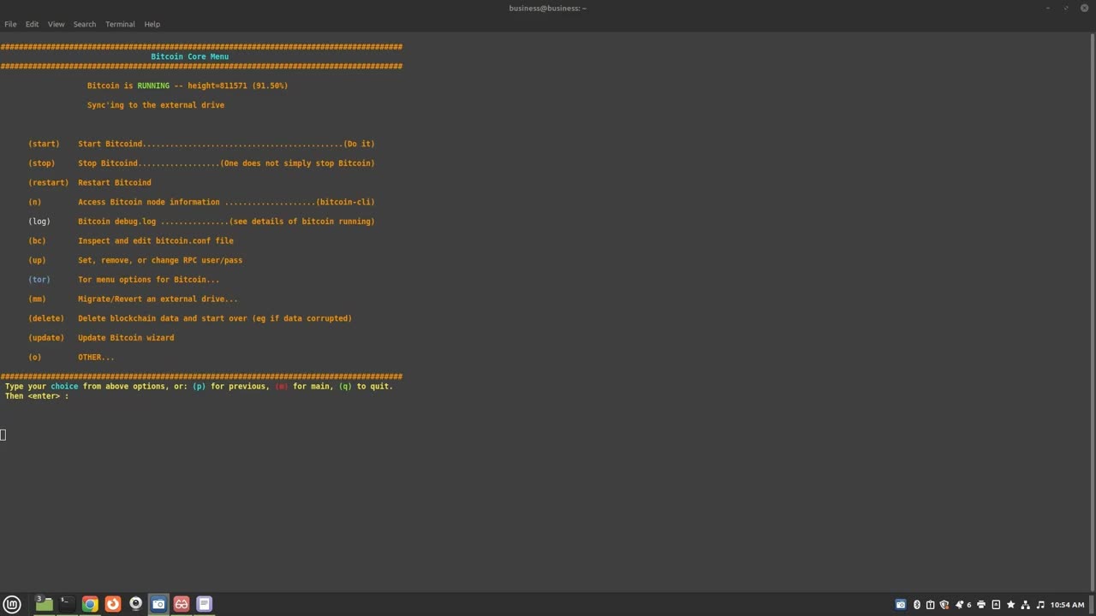This screenshot has height=616, width=1096.
Task: Click the 'Bitcoin is RUNNING' status line
Action: [x=188, y=86]
